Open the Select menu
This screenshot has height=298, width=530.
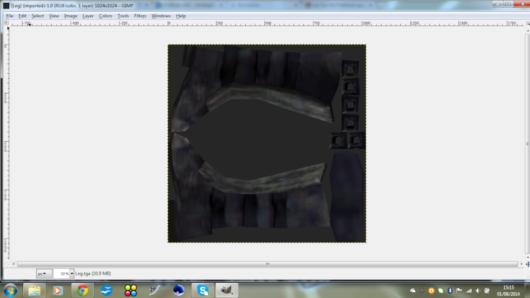pos(38,16)
